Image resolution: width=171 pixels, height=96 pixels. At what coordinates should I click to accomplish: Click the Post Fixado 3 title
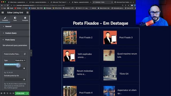(126, 38)
